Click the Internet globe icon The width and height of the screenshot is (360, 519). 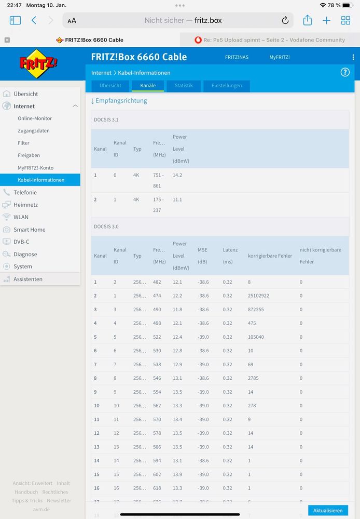coord(6,106)
